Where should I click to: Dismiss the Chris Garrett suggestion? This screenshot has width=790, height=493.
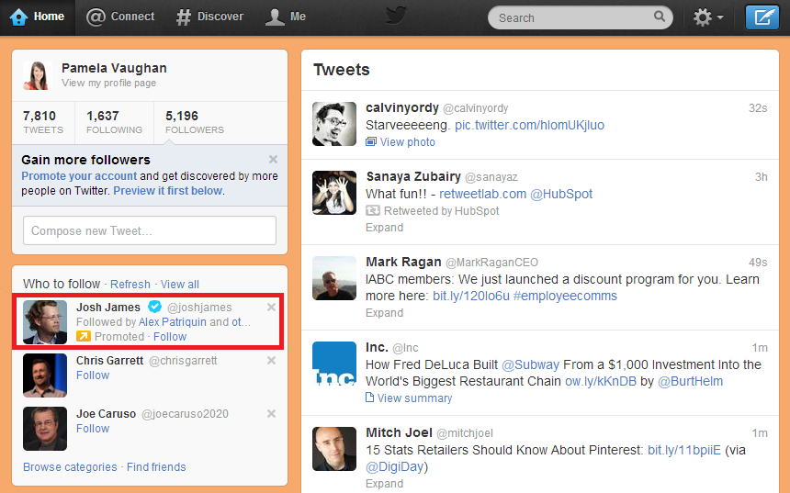[x=271, y=361]
